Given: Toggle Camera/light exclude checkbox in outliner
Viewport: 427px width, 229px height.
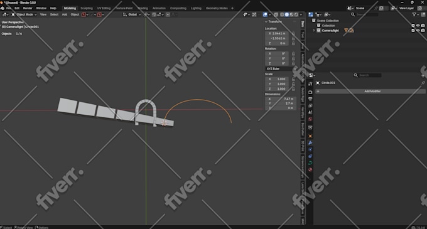Looking at the screenshot, I should click(413, 30).
